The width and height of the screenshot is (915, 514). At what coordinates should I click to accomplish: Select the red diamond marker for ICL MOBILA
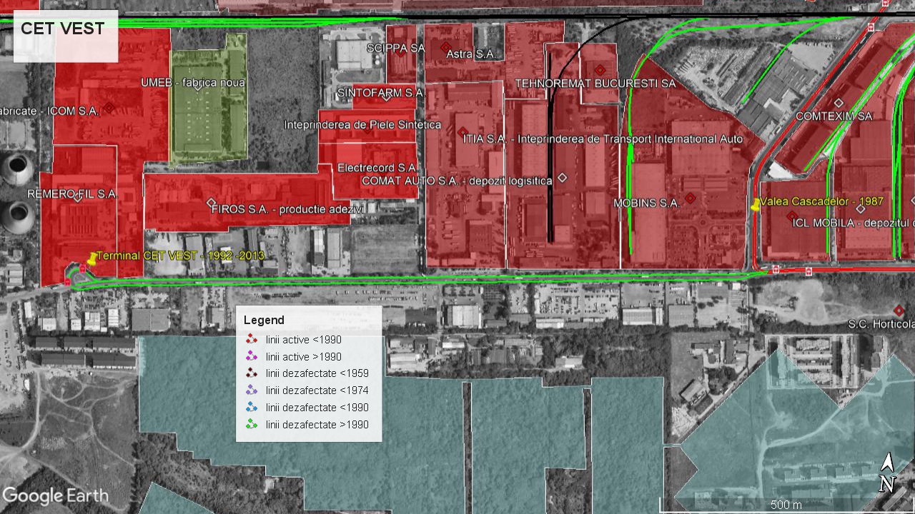coord(791,216)
